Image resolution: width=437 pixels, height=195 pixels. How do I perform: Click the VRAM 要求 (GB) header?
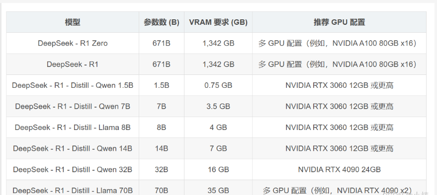tap(218, 22)
